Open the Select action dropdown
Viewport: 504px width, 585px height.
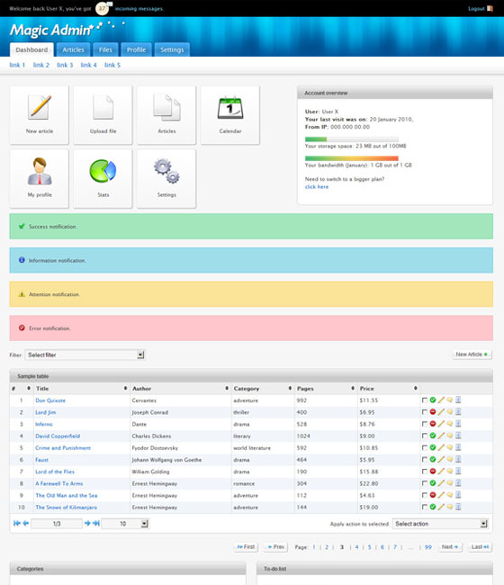(440, 524)
